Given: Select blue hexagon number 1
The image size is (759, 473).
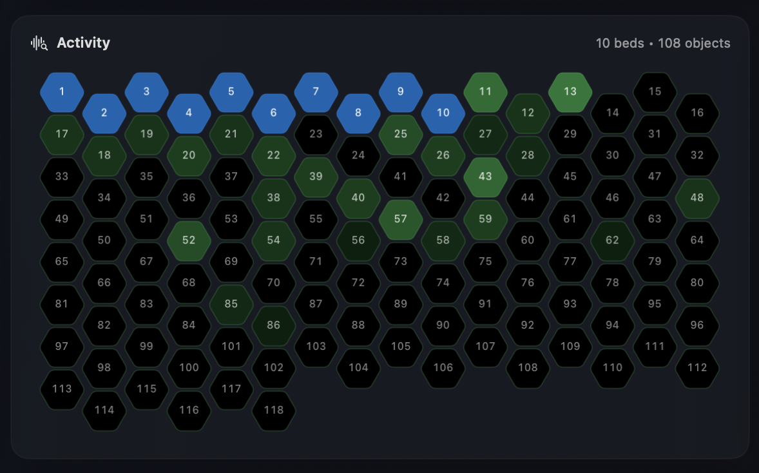Looking at the screenshot, I should (x=62, y=92).
